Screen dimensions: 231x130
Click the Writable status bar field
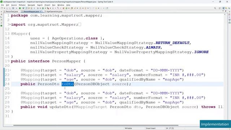coord(128,128)
